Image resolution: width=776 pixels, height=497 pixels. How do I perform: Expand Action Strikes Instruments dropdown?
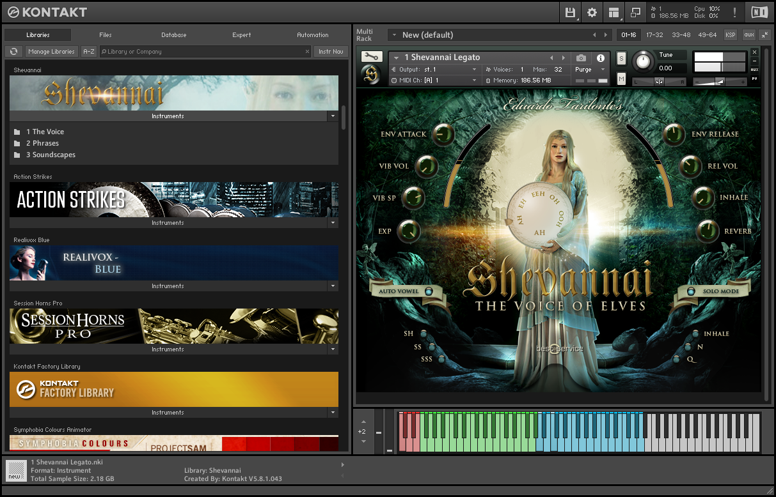[x=333, y=223]
